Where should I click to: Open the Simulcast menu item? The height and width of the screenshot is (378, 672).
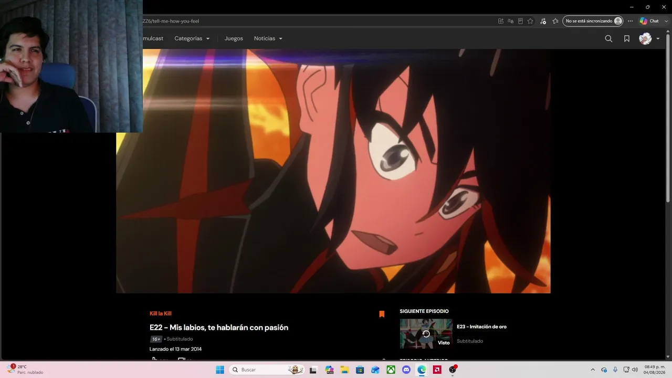(x=153, y=38)
